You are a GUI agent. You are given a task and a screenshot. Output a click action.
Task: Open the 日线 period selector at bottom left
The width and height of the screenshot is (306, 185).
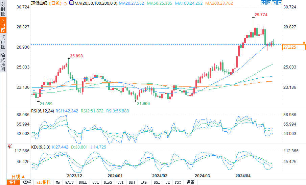(18, 177)
